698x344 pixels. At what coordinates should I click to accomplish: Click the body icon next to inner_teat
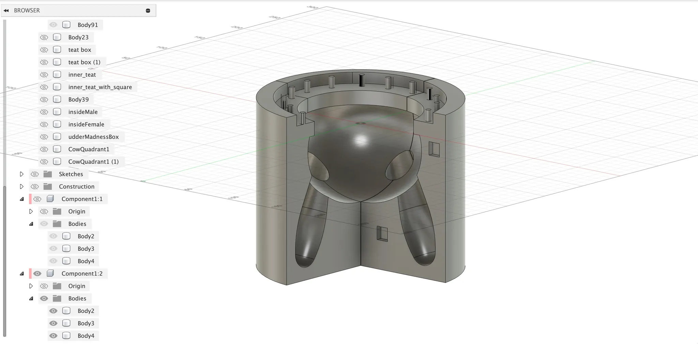point(57,75)
